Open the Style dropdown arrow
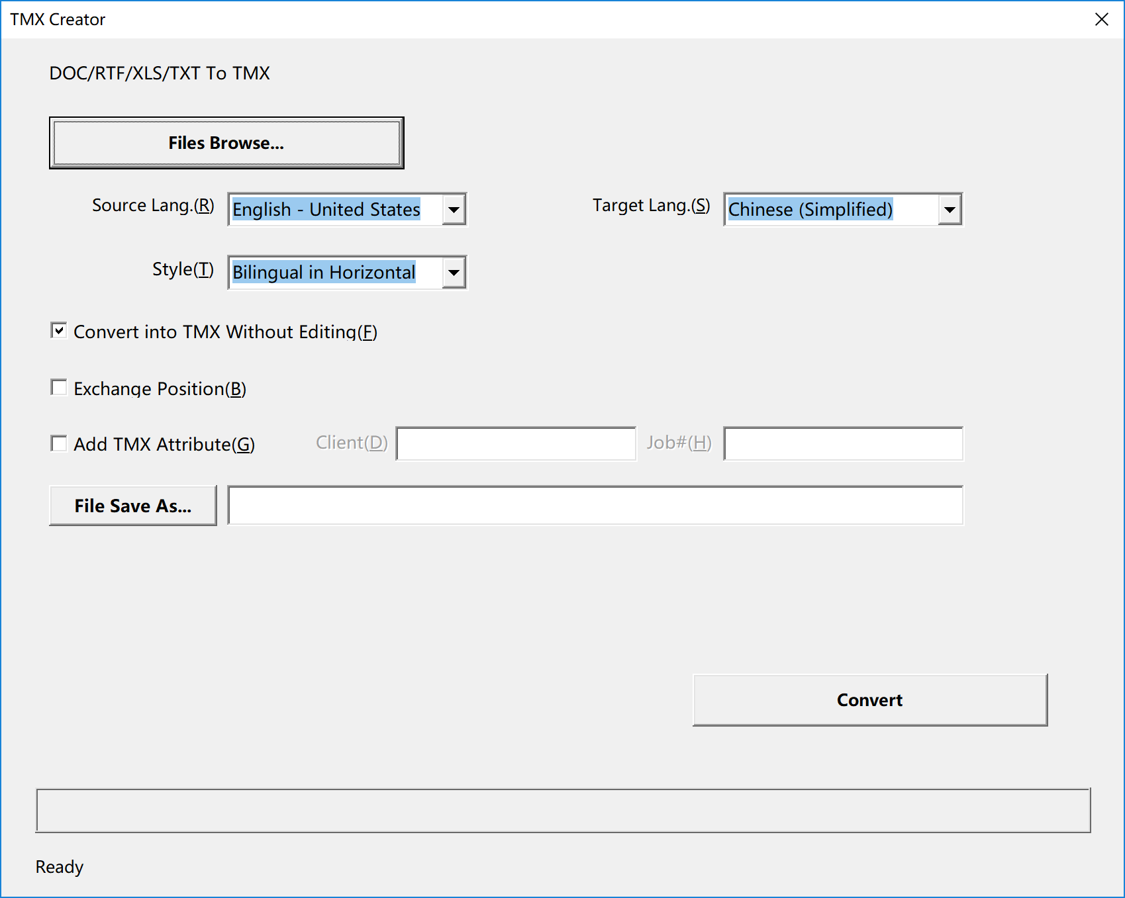The height and width of the screenshot is (898, 1125). pyautogui.click(x=454, y=273)
